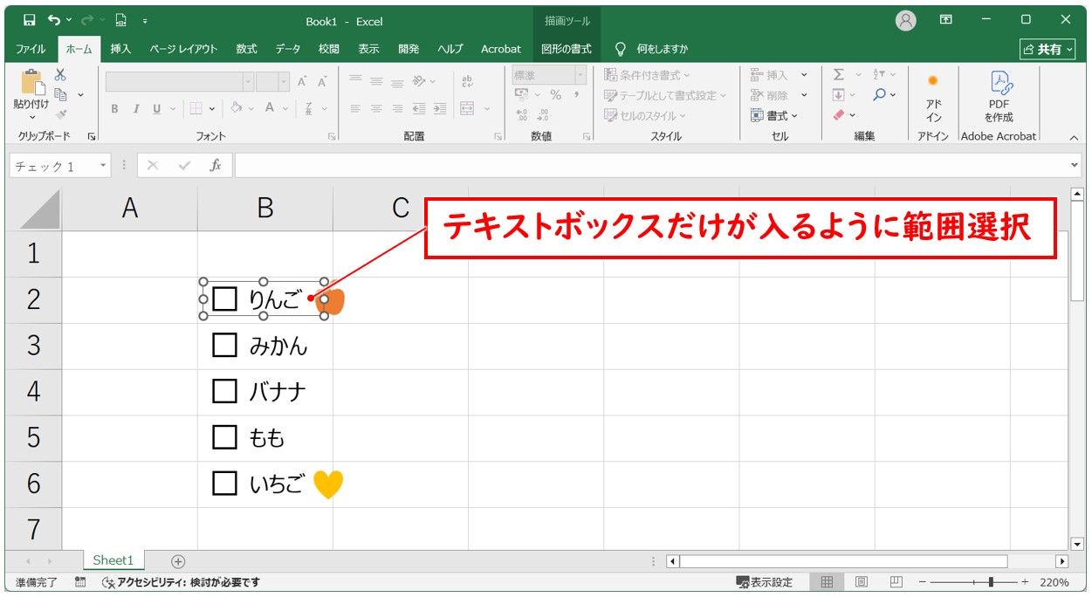Open the font size dropdown
This screenshot has width=1092, height=597.
[285, 82]
